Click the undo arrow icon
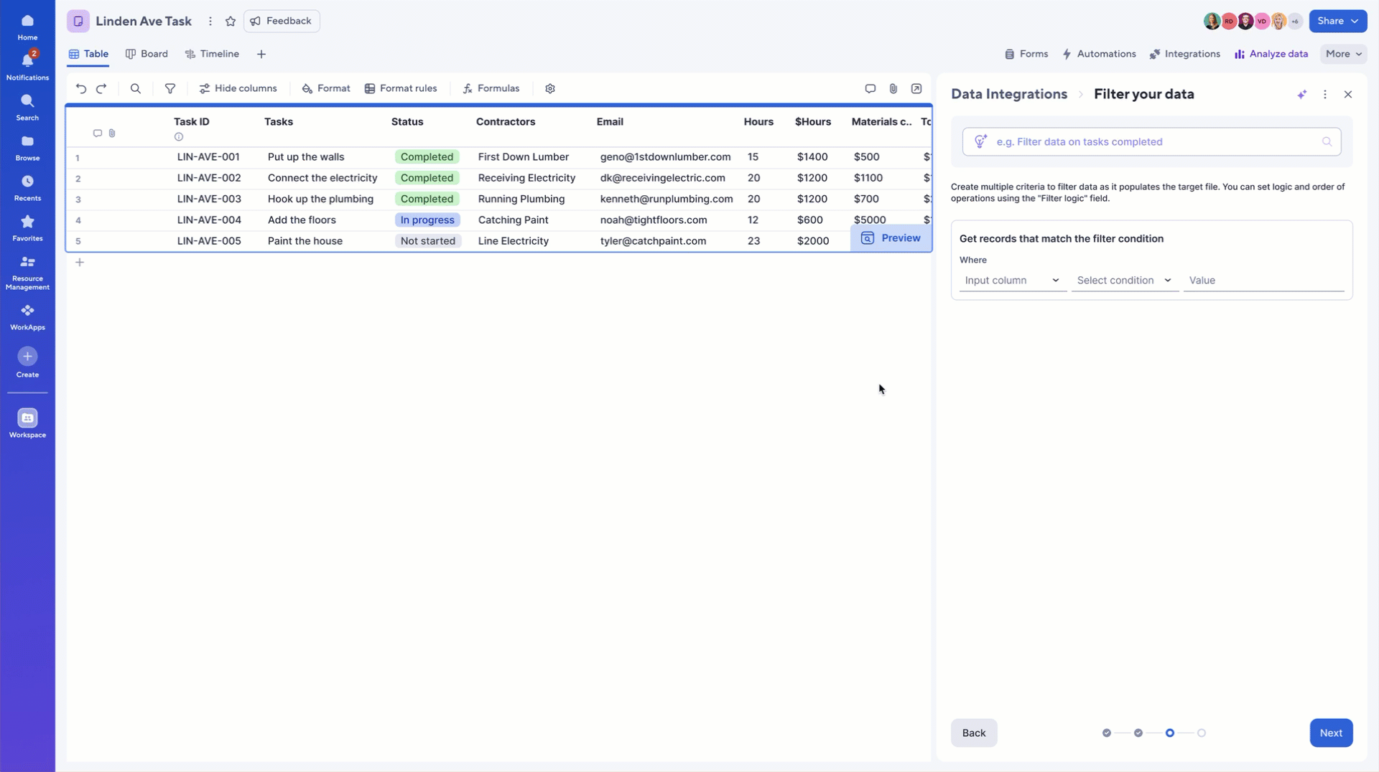The image size is (1379, 772). tap(81, 89)
